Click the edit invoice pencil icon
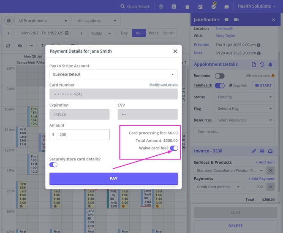283x233 pixels. coord(254,151)
